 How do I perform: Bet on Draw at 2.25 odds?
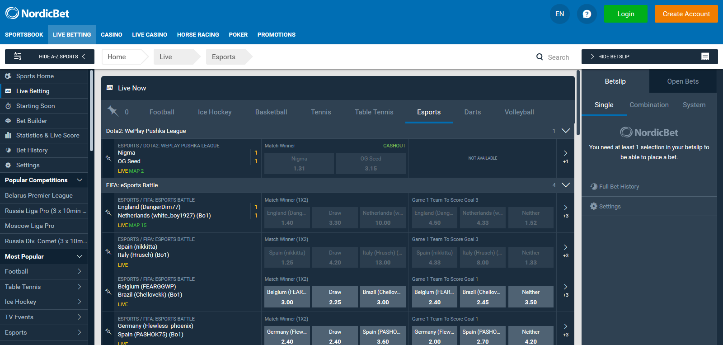[335, 297]
